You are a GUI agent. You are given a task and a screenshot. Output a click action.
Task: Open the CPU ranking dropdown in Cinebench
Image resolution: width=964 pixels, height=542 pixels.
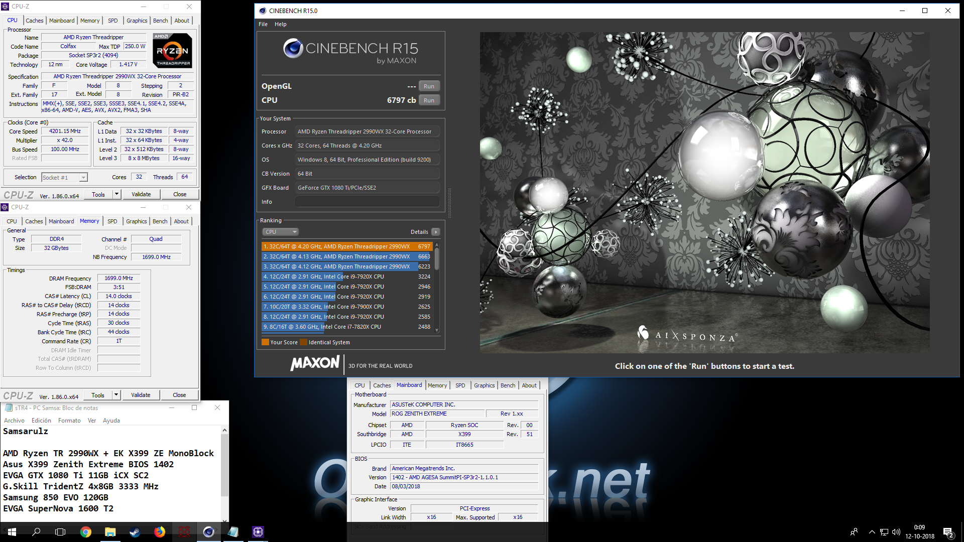coord(281,232)
